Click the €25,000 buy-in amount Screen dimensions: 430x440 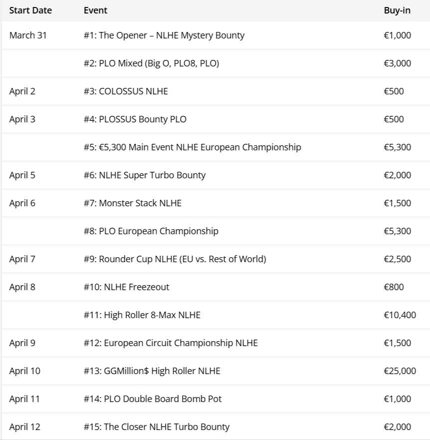pos(400,371)
